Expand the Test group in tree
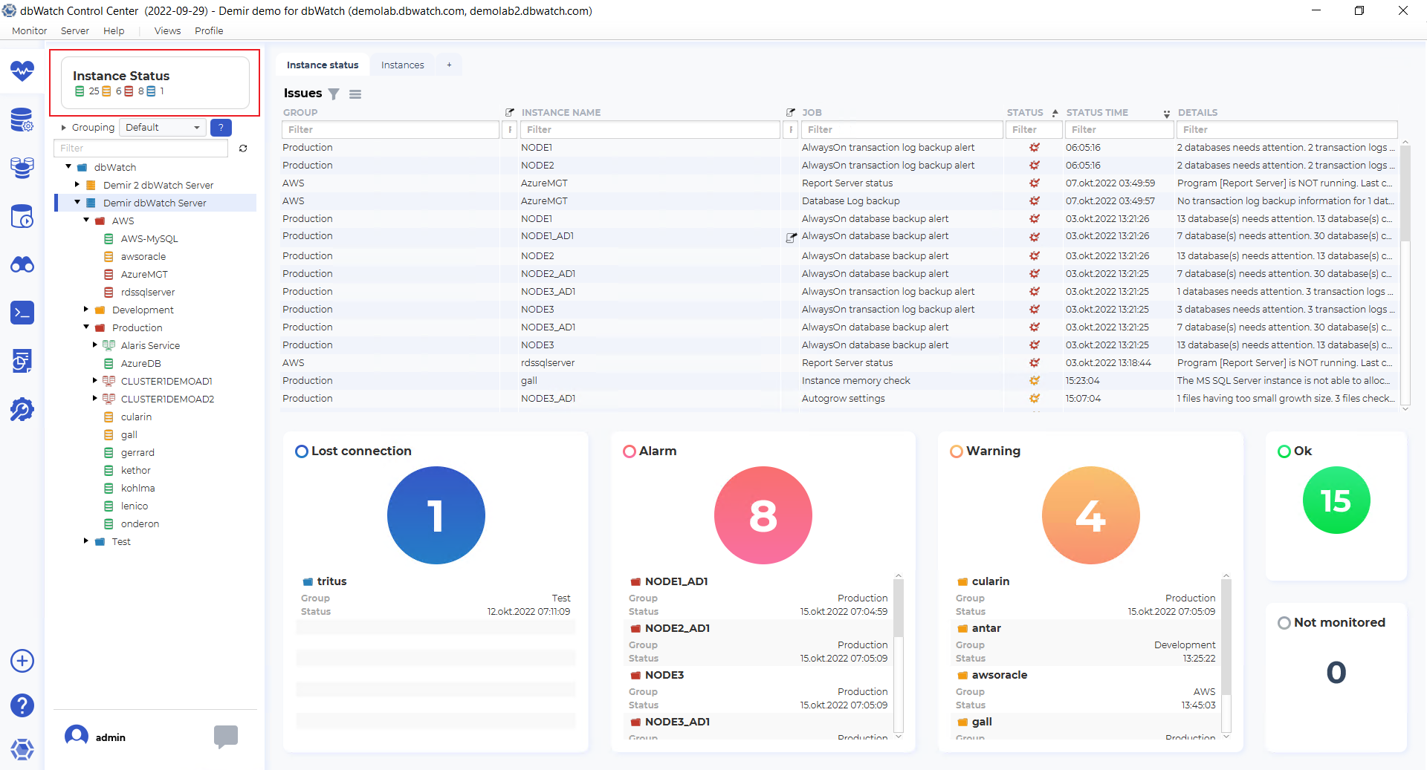1427x770 pixels. [x=86, y=541]
